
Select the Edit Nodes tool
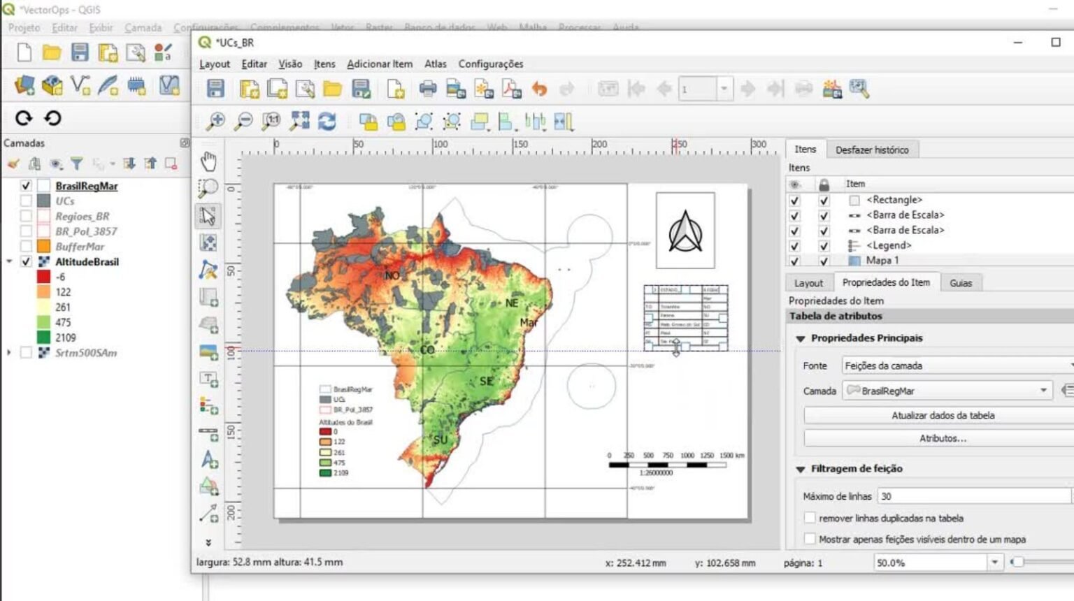coord(208,270)
